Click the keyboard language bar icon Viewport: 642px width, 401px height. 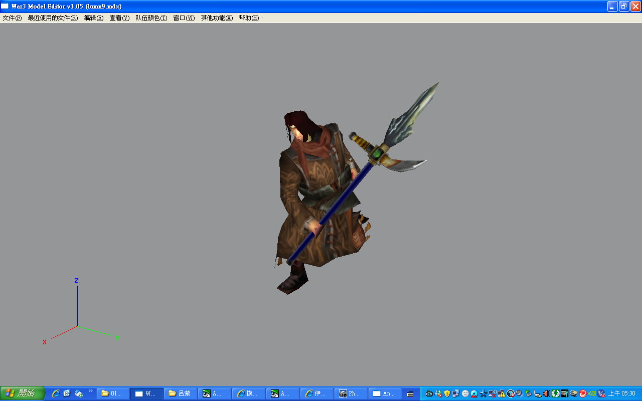(x=410, y=394)
